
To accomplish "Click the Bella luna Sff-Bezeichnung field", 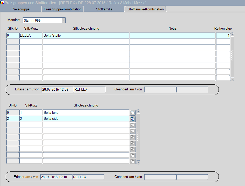I will click(86, 113).
